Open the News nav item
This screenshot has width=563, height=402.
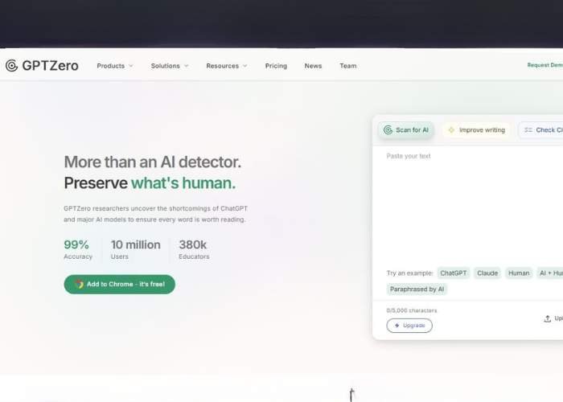coord(313,66)
